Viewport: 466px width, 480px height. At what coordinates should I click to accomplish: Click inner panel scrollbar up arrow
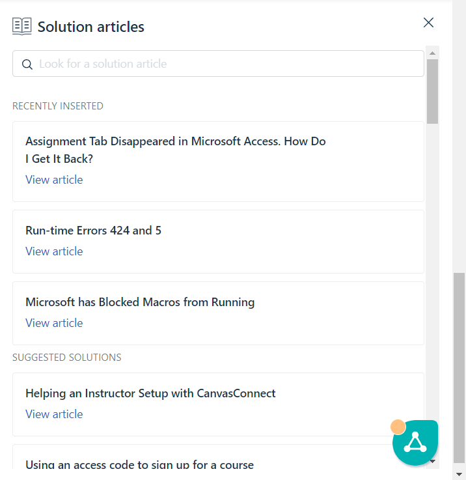432,53
